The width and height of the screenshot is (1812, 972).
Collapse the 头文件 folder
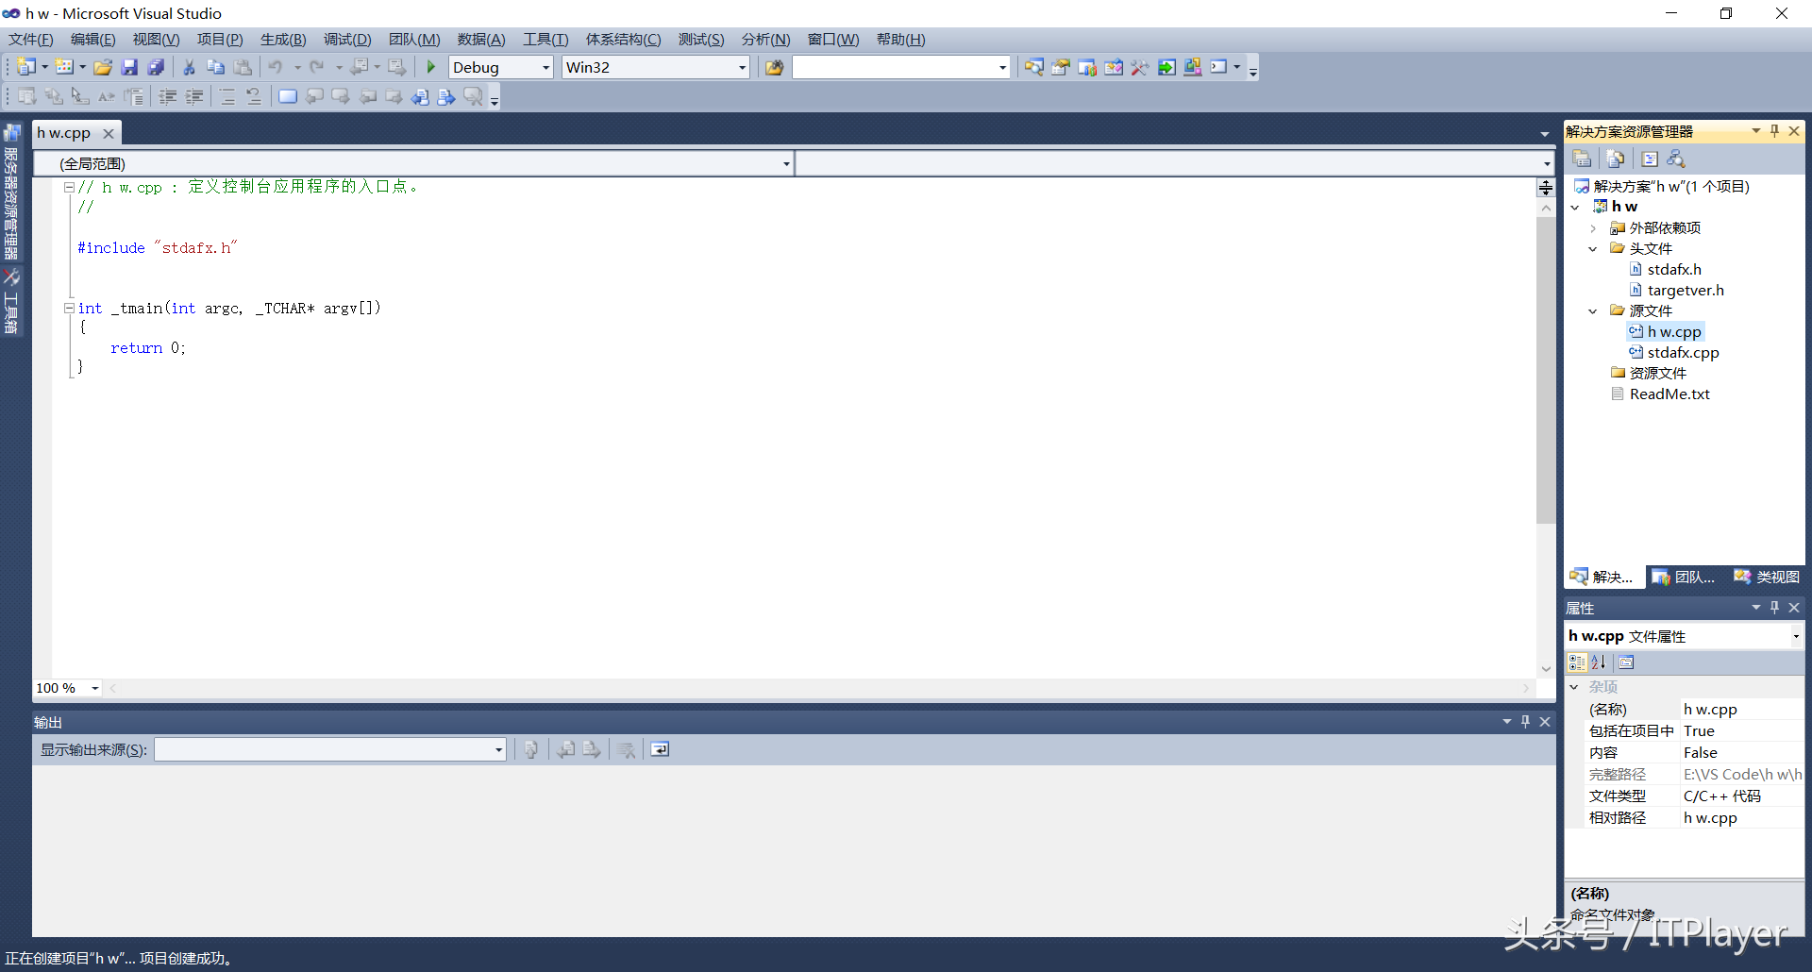(x=1593, y=249)
